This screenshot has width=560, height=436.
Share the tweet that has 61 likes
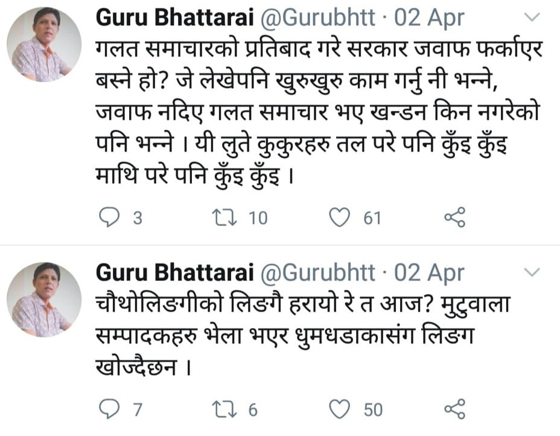(x=454, y=217)
